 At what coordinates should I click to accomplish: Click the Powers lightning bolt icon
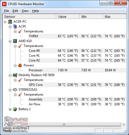tap(20, 65)
